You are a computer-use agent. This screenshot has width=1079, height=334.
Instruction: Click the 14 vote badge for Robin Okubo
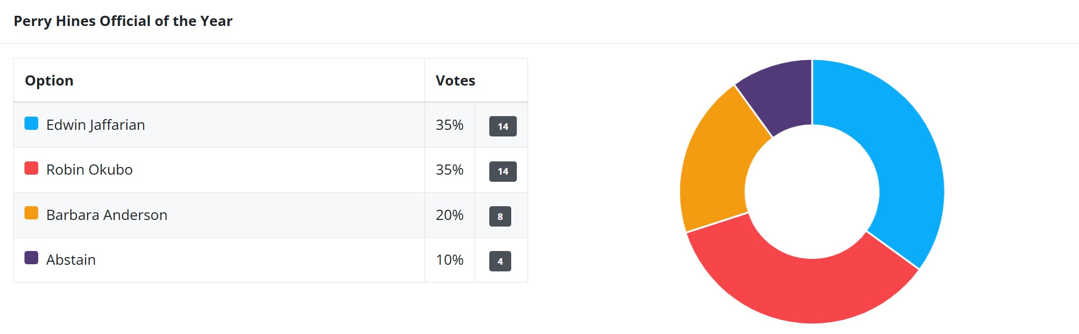tap(503, 172)
